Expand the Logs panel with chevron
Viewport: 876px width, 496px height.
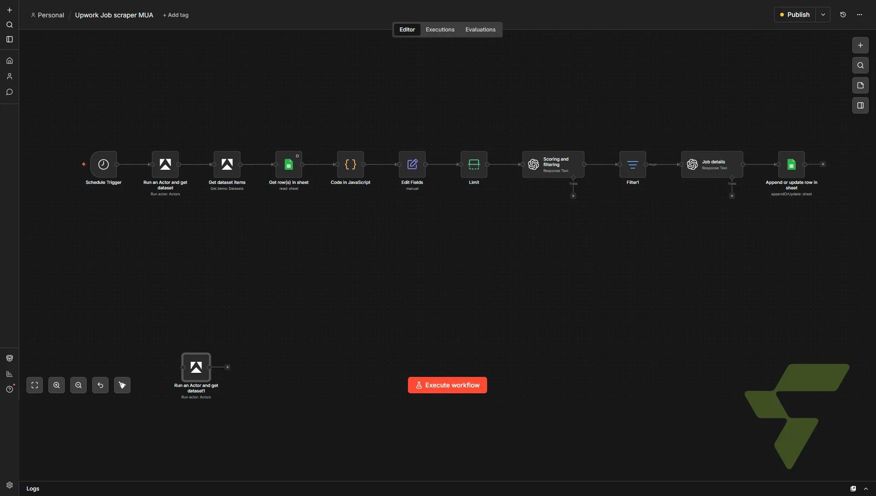coord(866,489)
